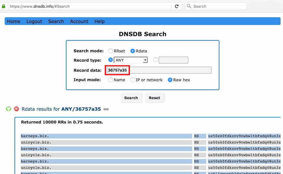Viewport: 283px width, 174px height.
Task: Click the Search button below the form
Action: [131, 98]
